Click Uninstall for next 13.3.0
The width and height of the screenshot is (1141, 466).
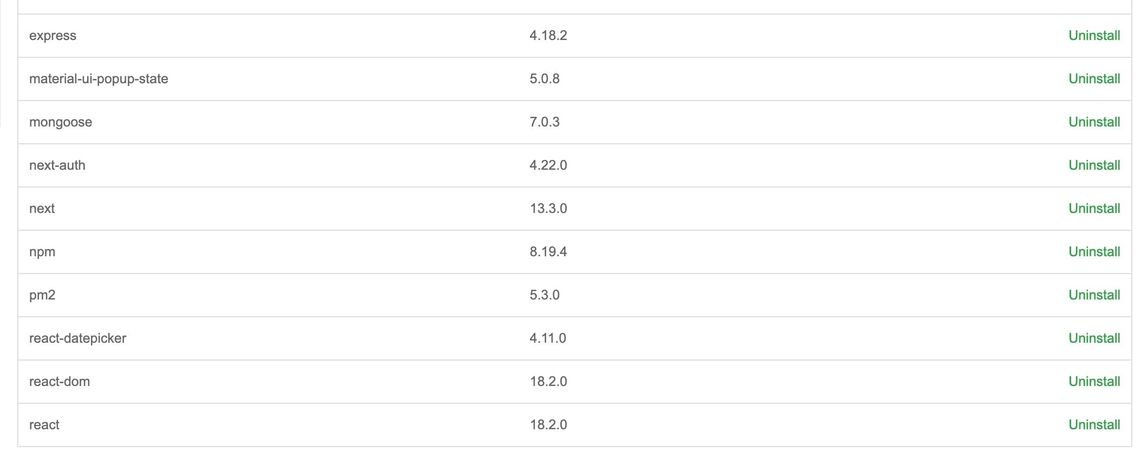(1094, 209)
